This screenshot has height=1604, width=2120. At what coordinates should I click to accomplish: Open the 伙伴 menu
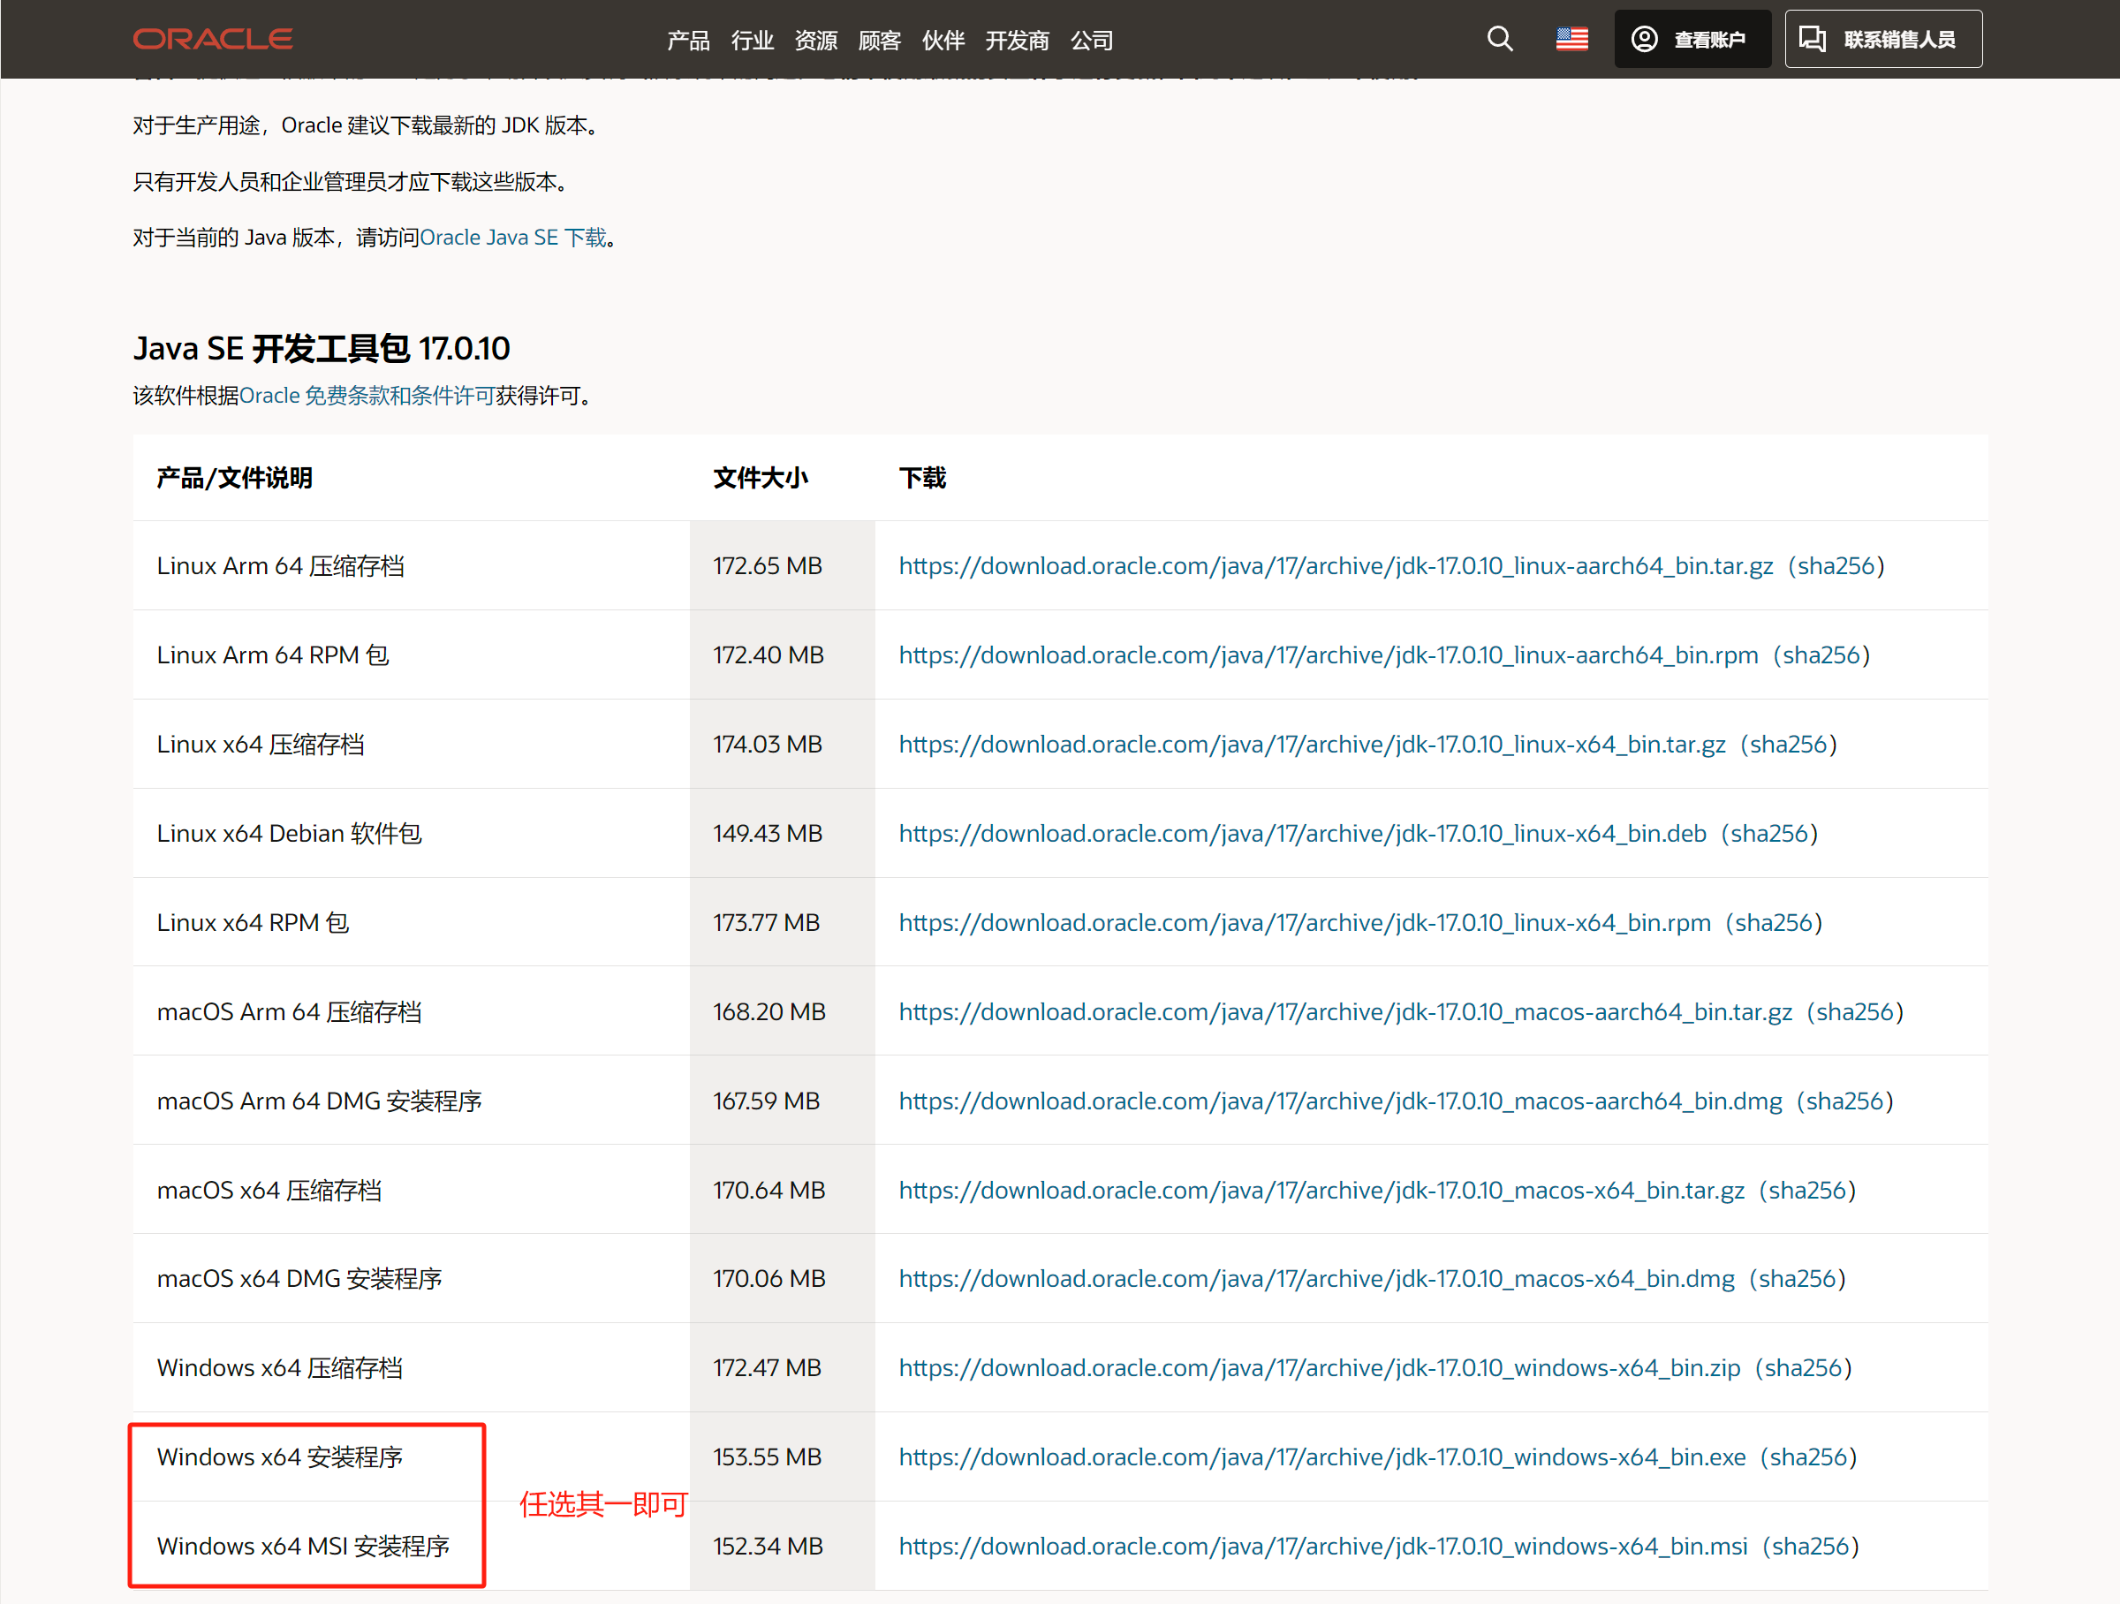point(943,41)
